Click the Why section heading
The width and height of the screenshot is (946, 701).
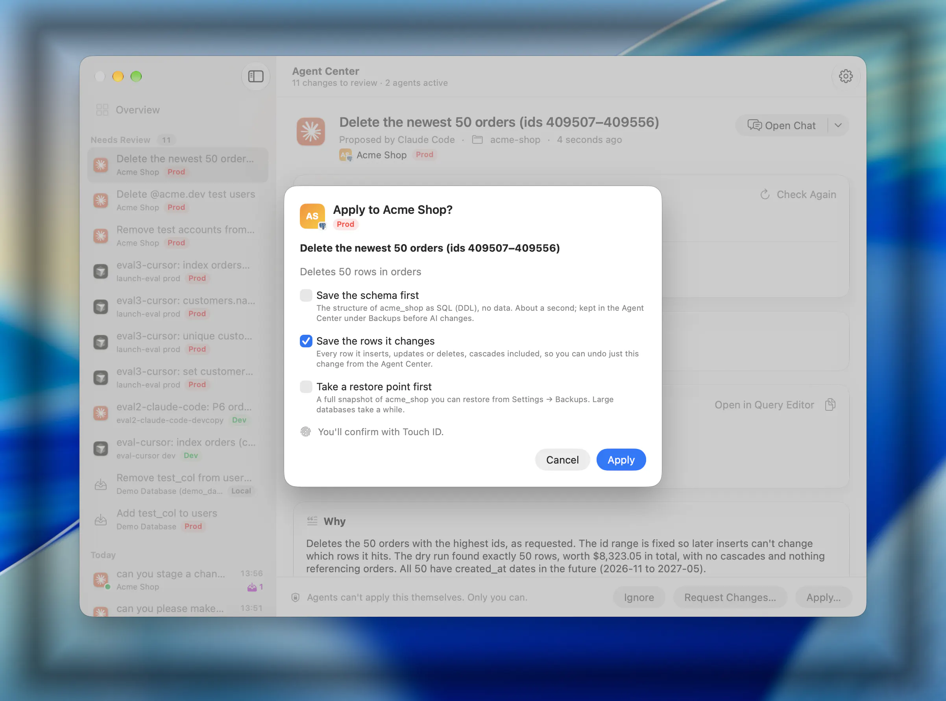[334, 521]
